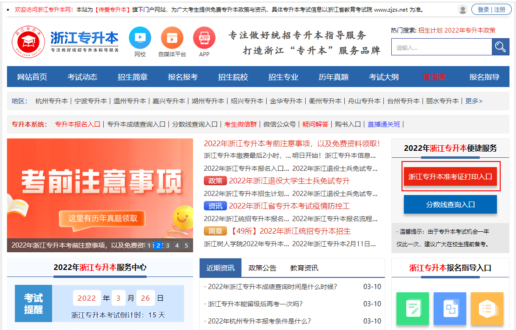Click the yellow list guide icon
The image size is (516, 330).
(487, 308)
